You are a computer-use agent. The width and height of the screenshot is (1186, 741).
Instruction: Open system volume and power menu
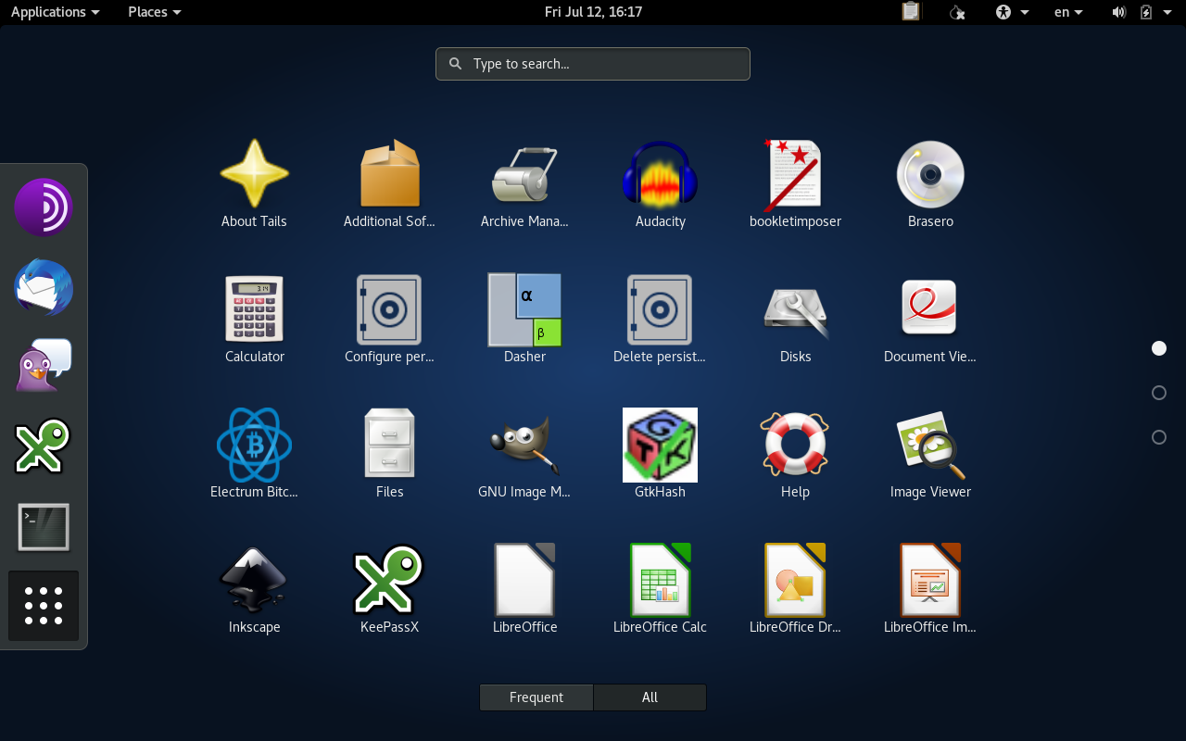coord(1142,12)
